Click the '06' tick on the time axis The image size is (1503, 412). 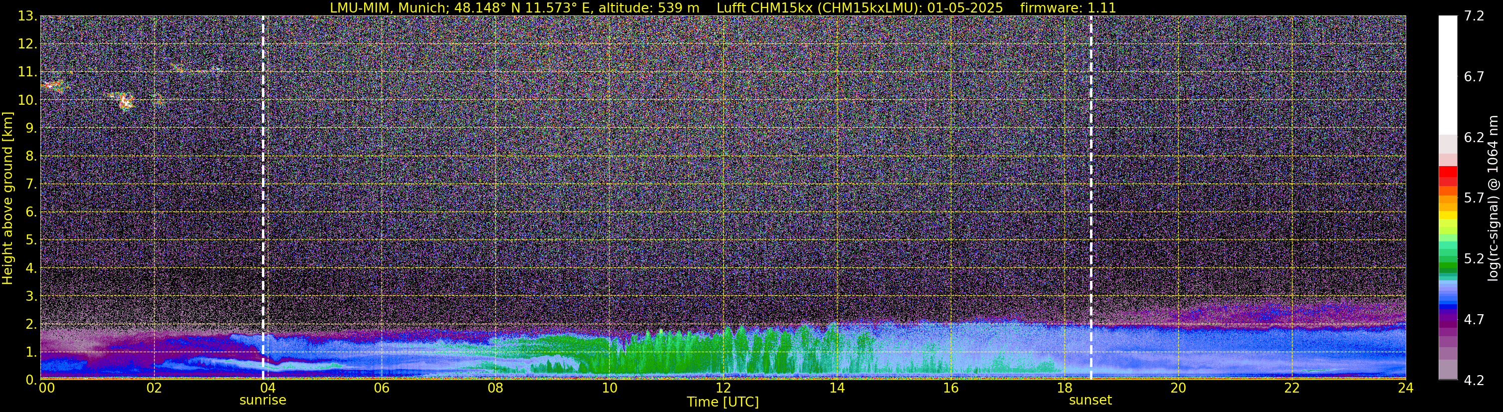pos(381,388)
